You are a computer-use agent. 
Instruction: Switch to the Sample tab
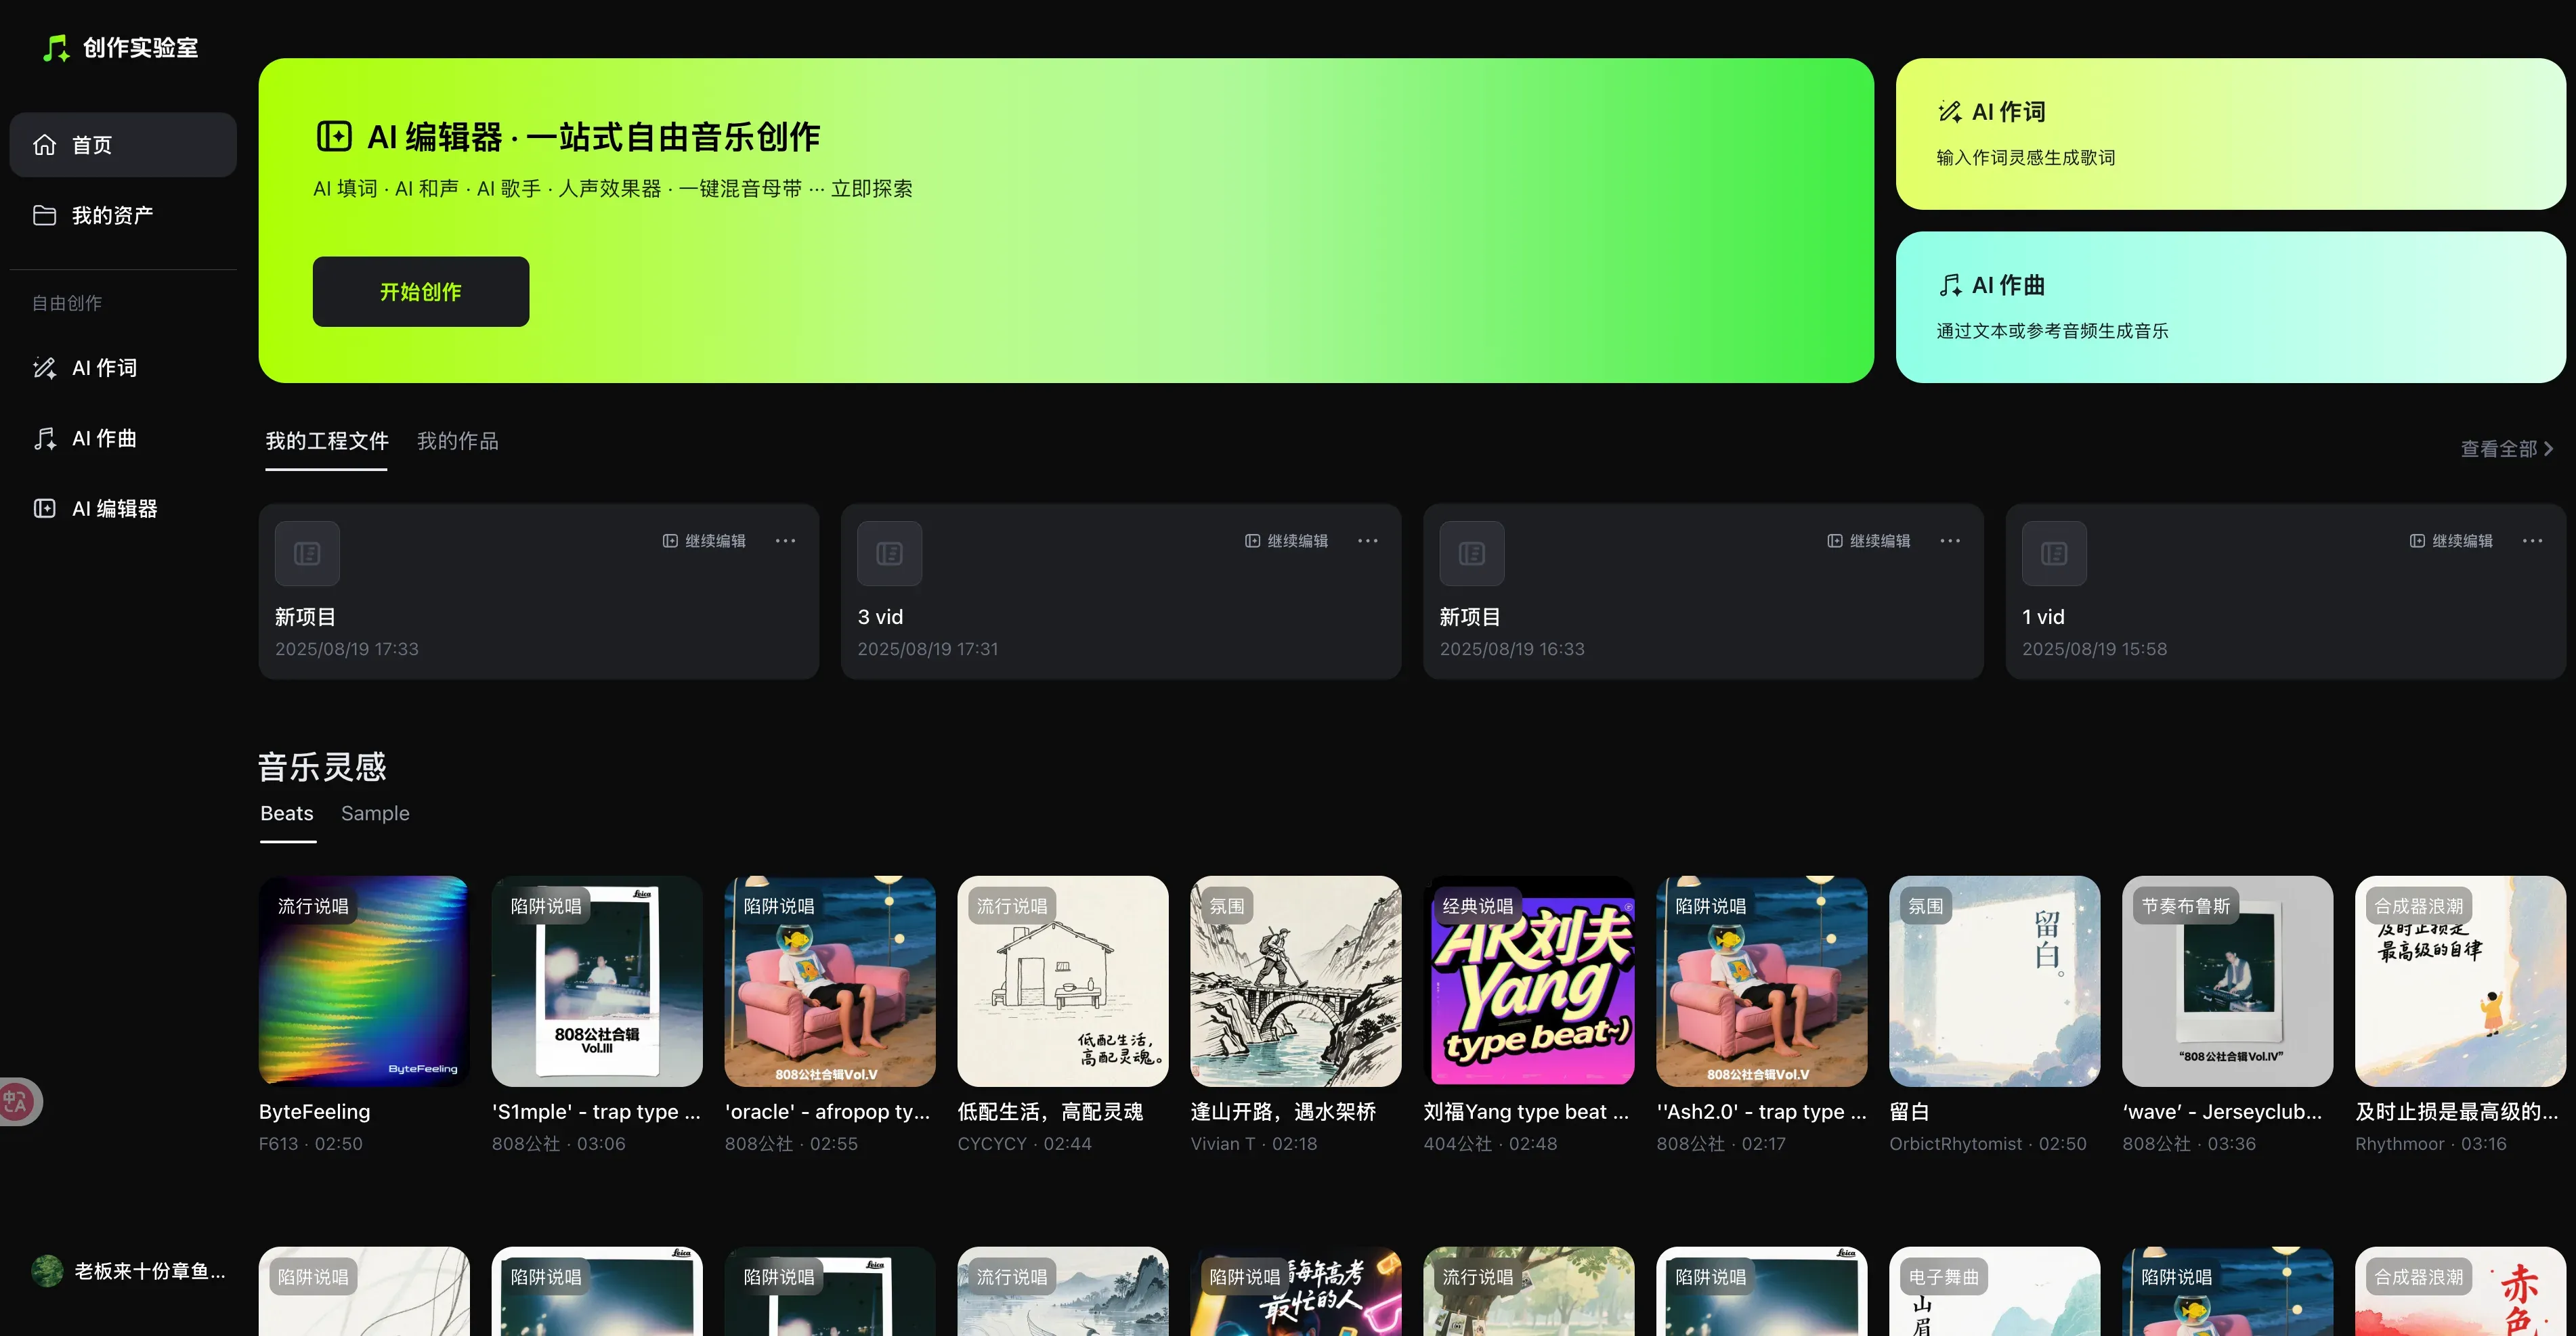pyautogui.click(x=375, y=814)
